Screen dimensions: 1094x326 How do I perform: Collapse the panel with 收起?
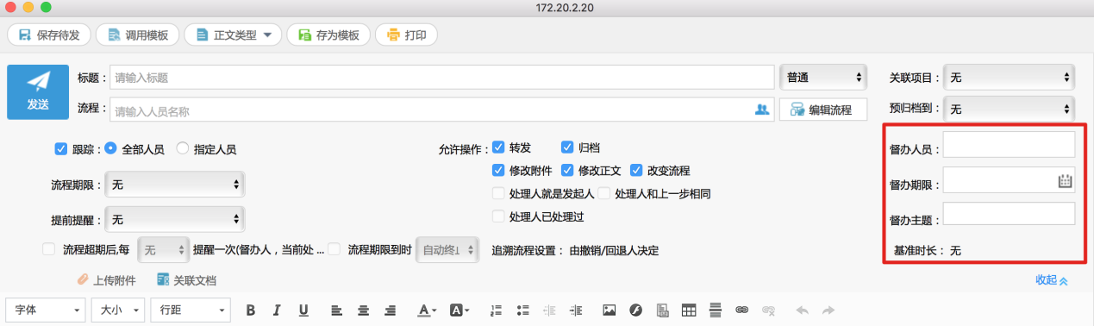point(1052,280)
